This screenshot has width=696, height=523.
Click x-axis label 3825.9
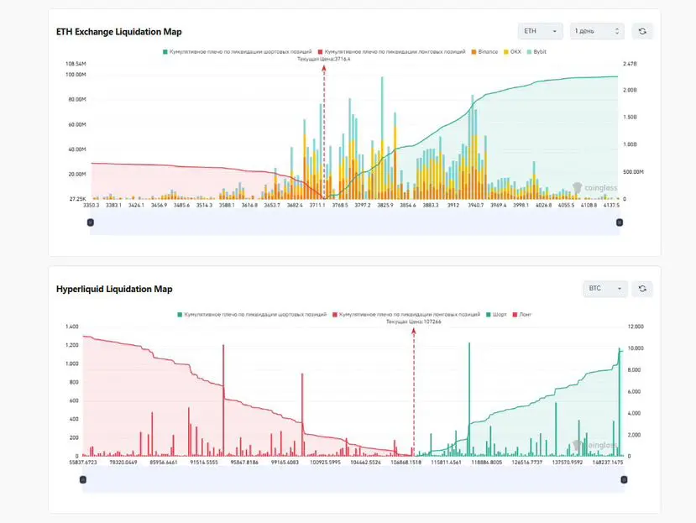pos(385,205)
